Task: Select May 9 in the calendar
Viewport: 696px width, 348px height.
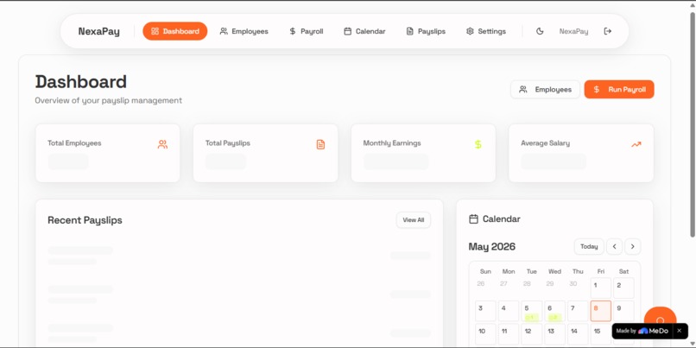Action: pos(623,311)
